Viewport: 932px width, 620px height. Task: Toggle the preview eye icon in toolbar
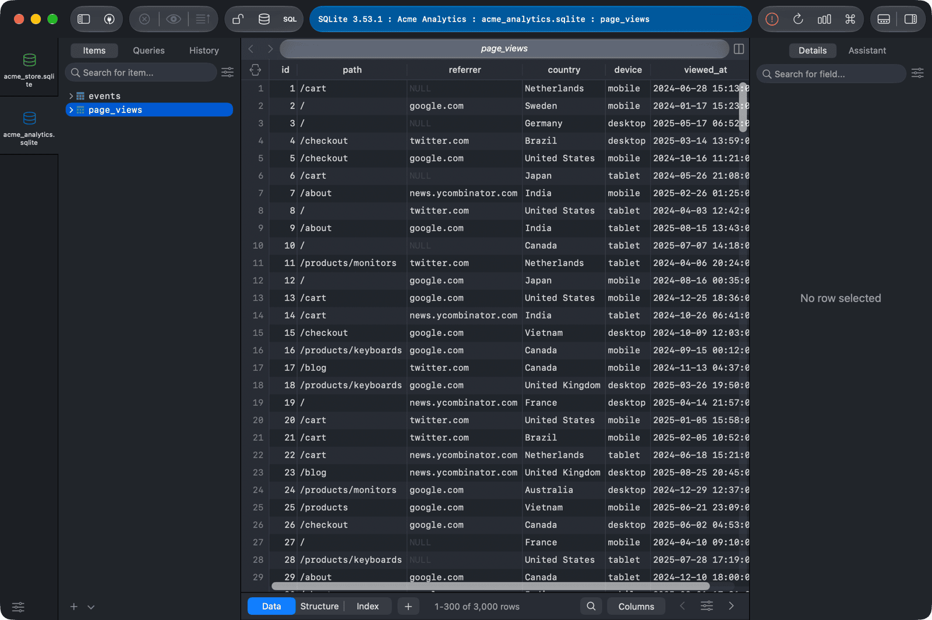[x=173, y=19]
